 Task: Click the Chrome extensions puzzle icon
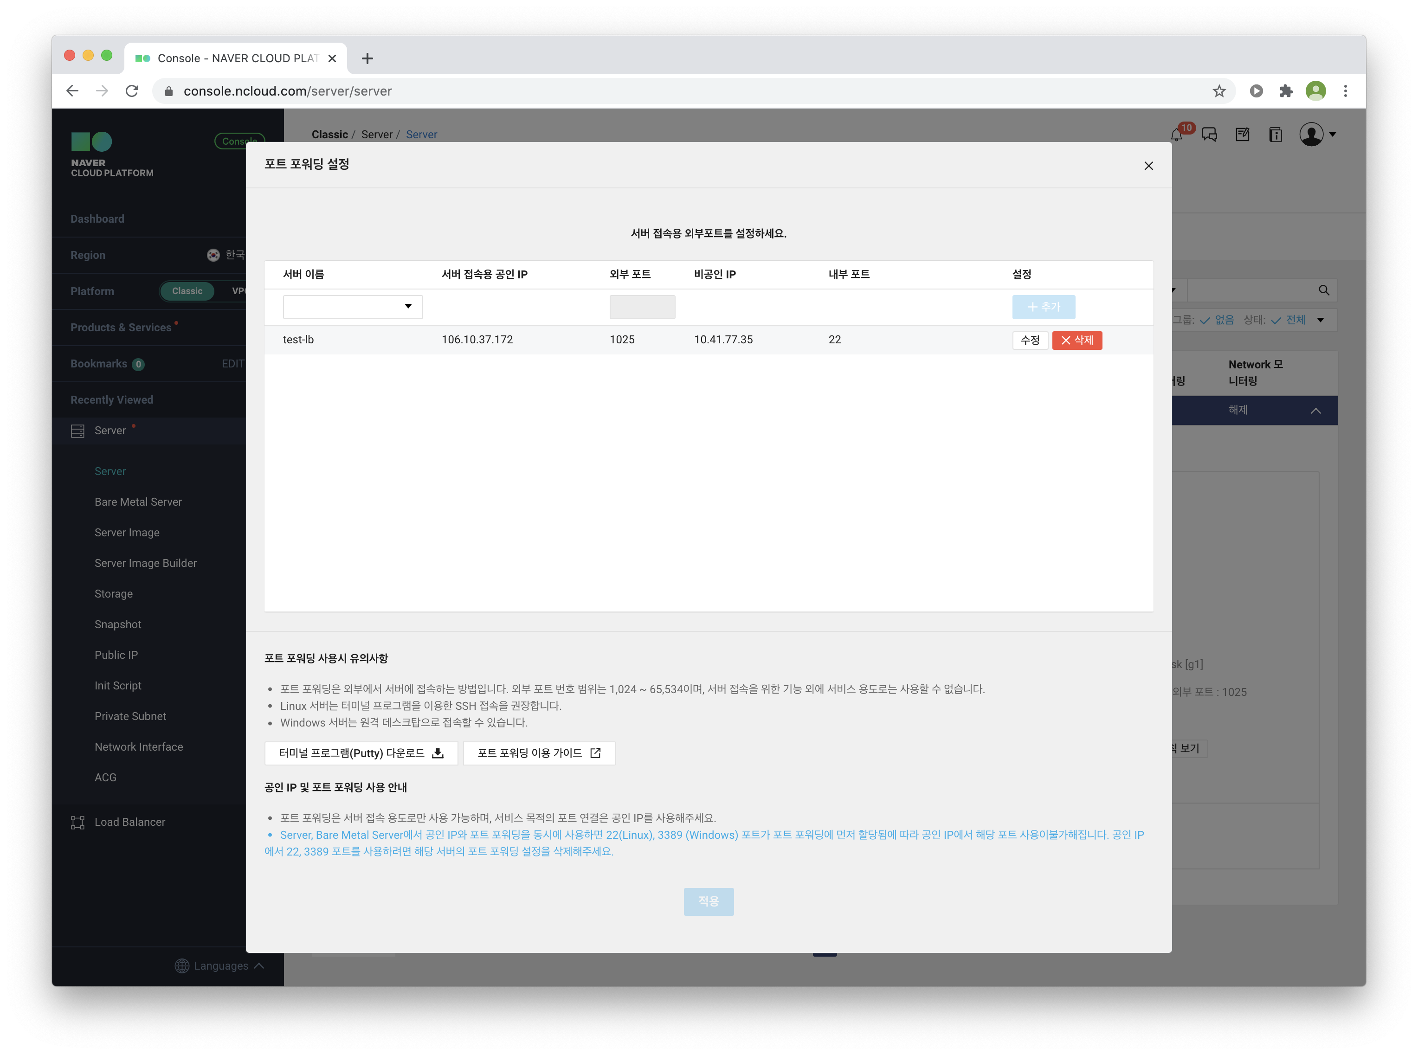click(x=1286, y=91)
